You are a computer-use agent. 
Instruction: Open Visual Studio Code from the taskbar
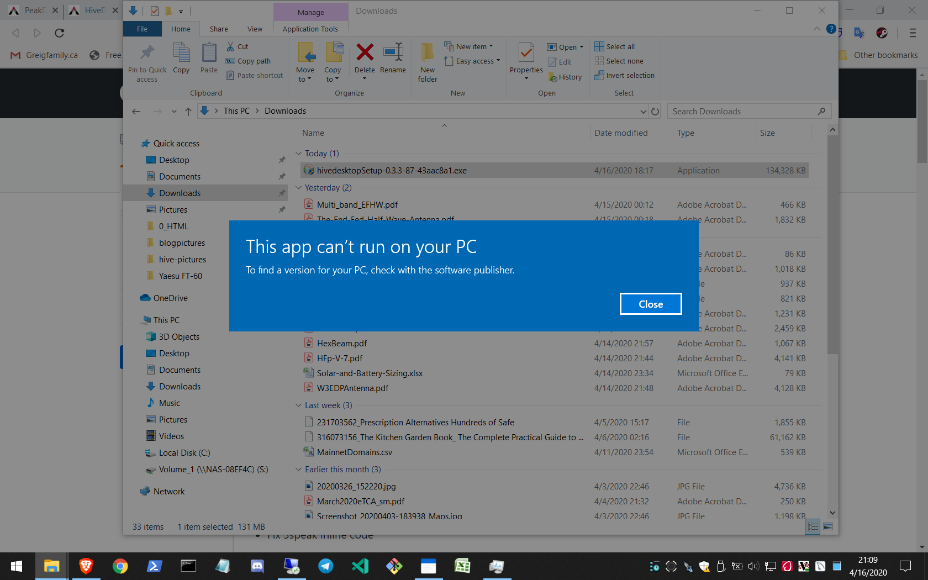pos(360,566)
